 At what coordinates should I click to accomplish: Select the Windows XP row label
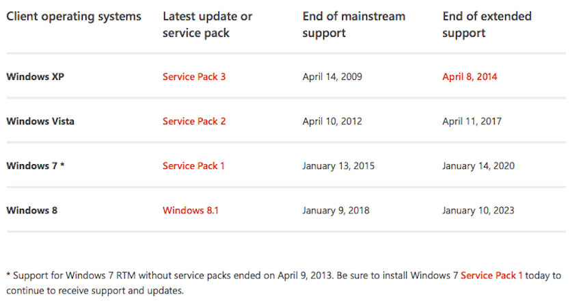click(x=35, y=77)
